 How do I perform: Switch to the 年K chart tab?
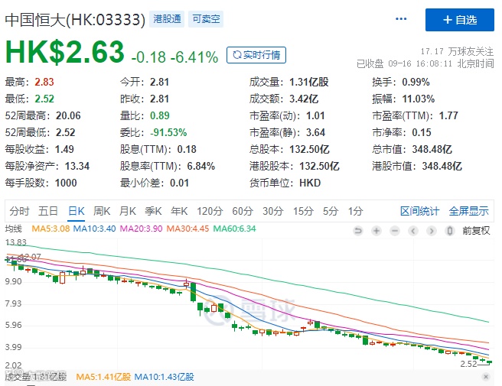[179, 211]
